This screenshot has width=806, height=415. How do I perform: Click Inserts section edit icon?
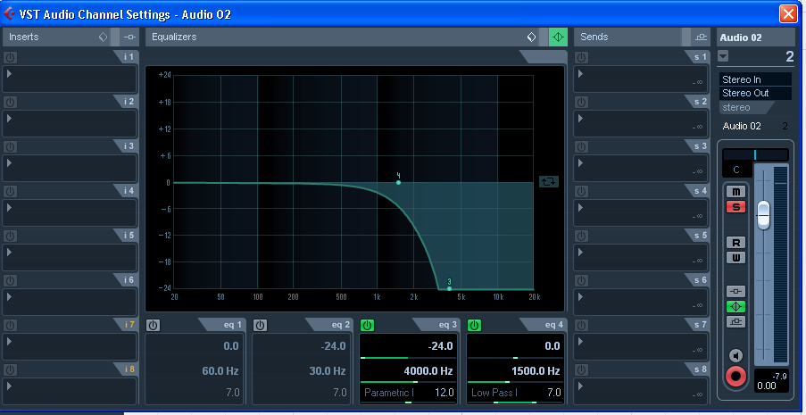coord(130,37)
